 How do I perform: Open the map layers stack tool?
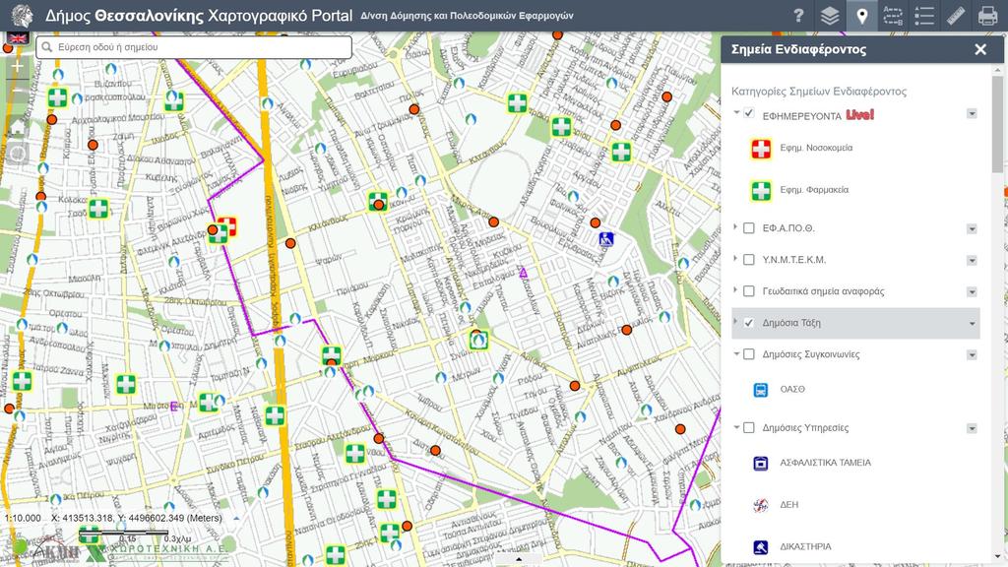pos(830,16)
